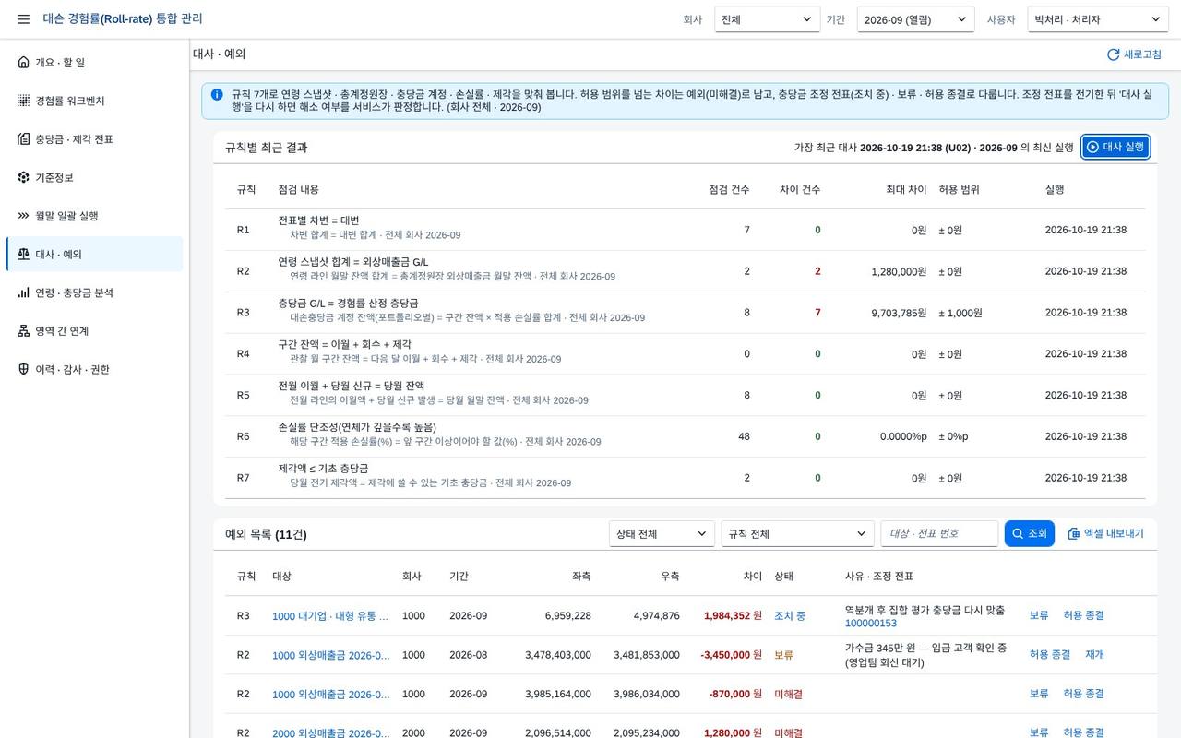Open the 2000 외상매출금 exception link
This screenshot has width=1181, height=738.
coord(330,732)
